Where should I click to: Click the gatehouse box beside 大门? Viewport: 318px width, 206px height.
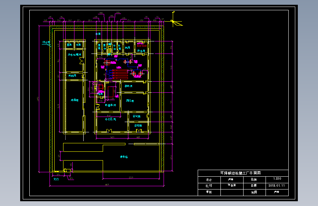67,170
